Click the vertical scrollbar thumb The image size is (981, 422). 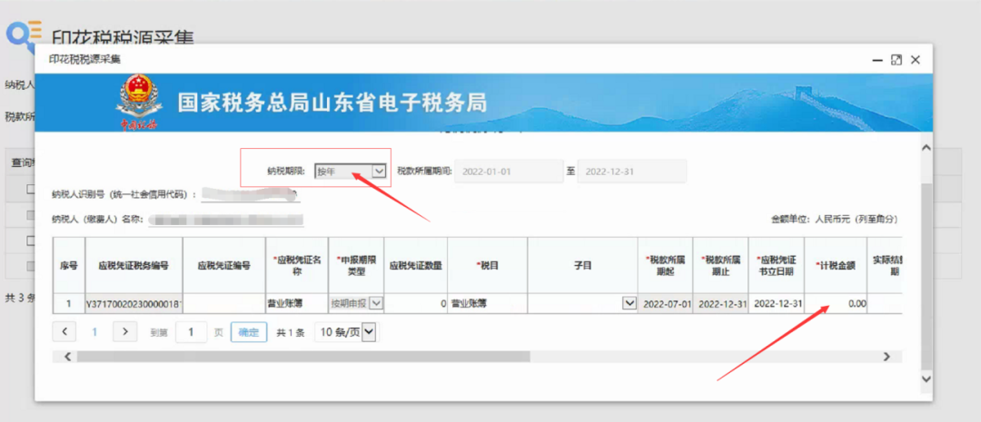click(x=926, y=275)
